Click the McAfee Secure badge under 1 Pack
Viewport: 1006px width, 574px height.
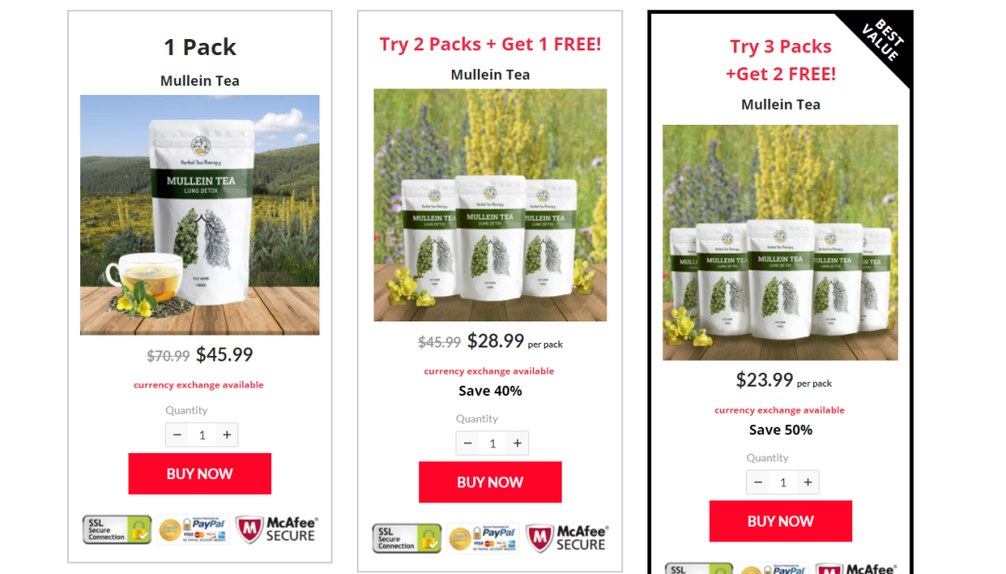[x=277, y=529]
